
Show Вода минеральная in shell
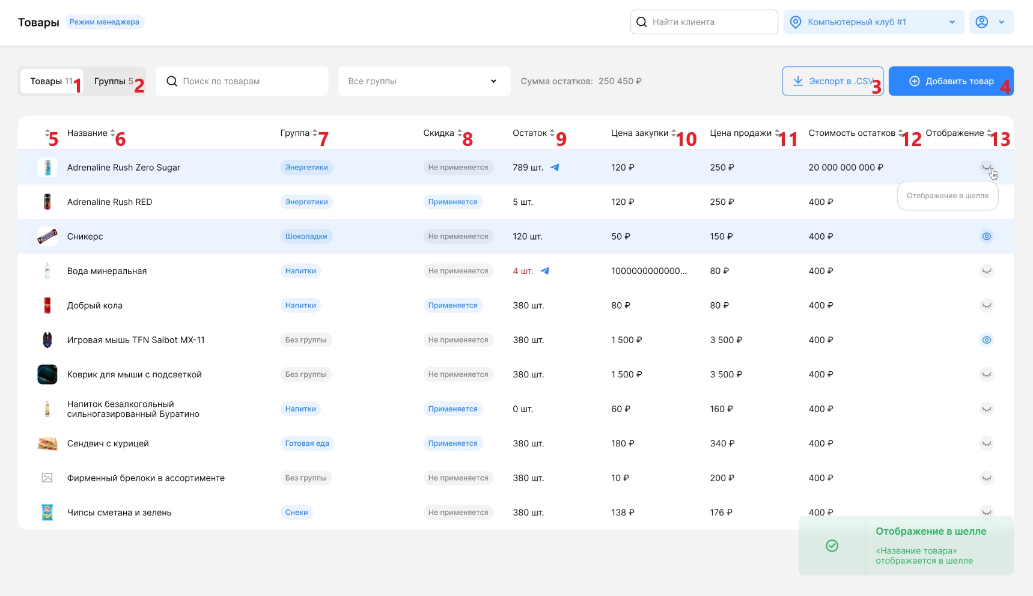pos(986,271)
